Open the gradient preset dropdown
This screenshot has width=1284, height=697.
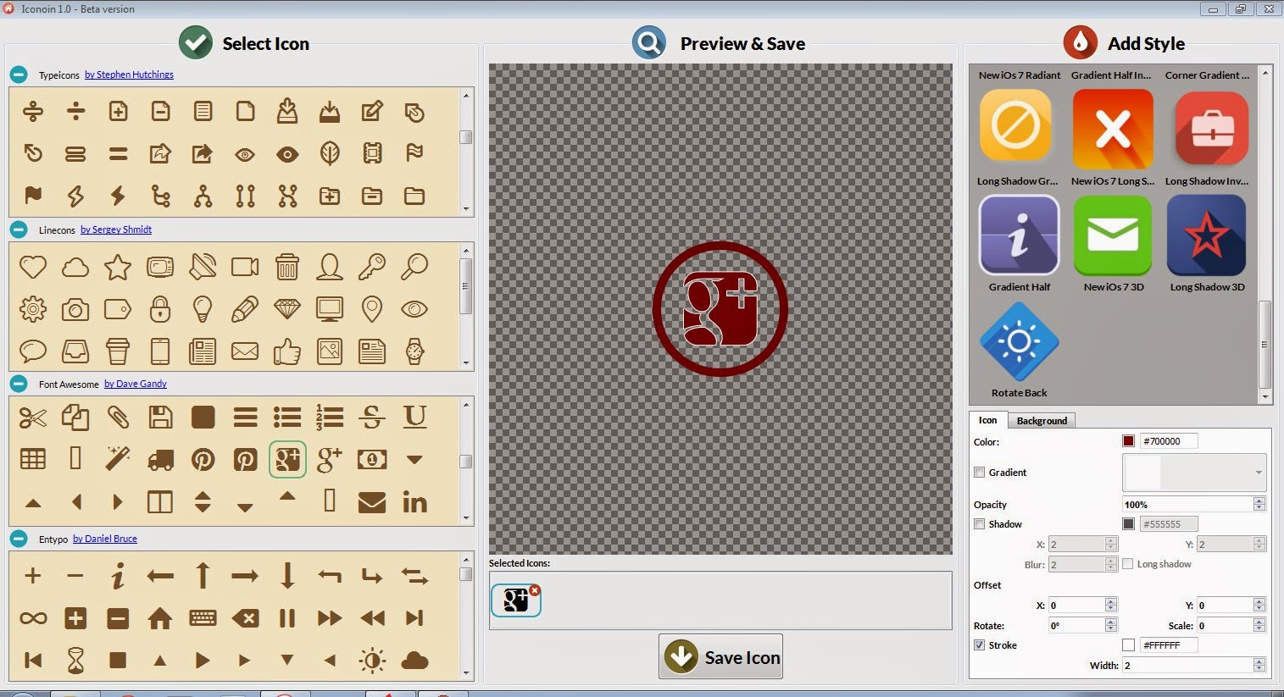[1194, 473]
